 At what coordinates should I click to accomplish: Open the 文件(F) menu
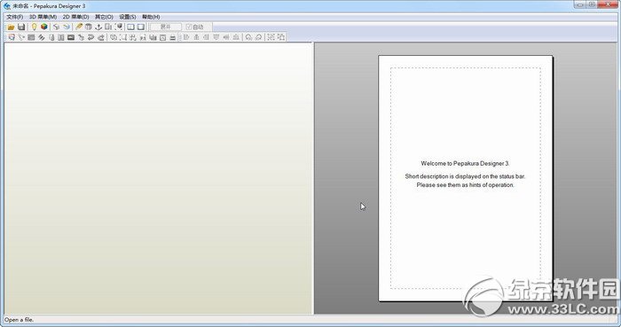(x=15, y=17)
